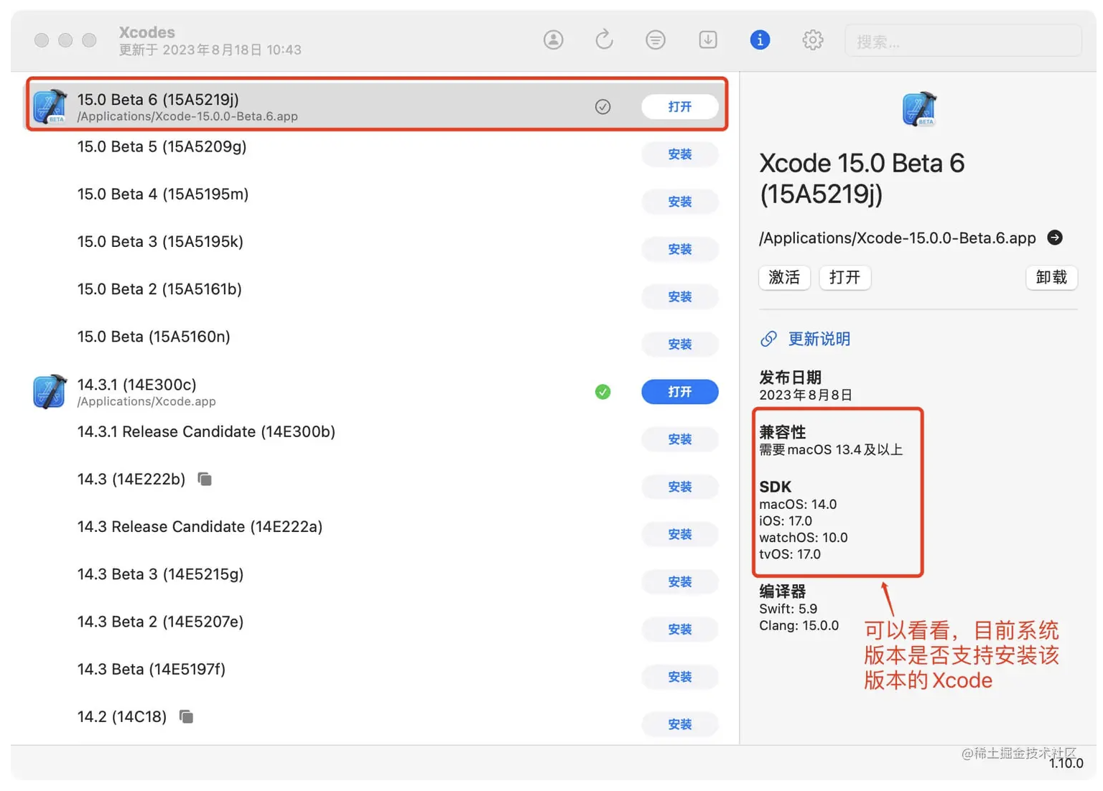The height and width of the screenshot is (791, 1103).
Task: Click the /Applications/Xcode-15.0.0-Beta.6.app path in details
Action: pos(897,238)
